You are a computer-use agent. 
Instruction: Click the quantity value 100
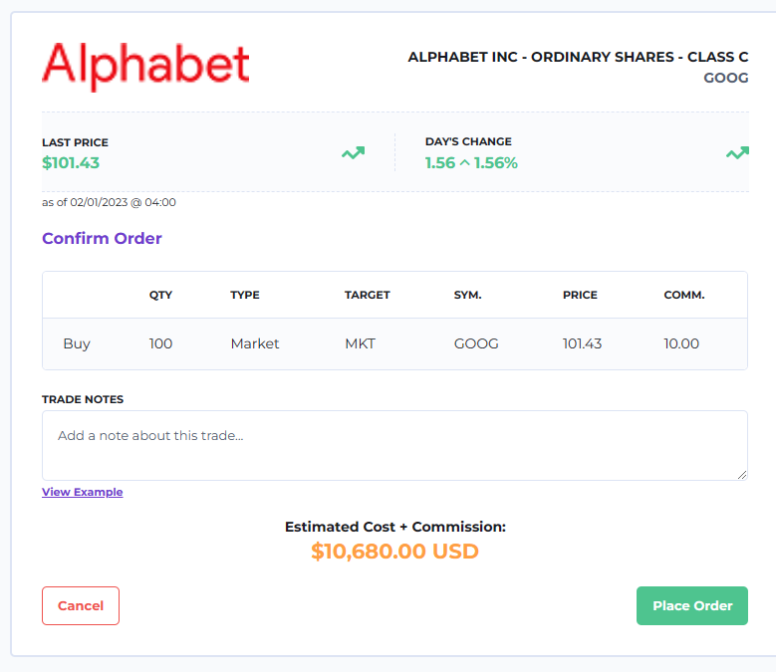coord(160,343)
